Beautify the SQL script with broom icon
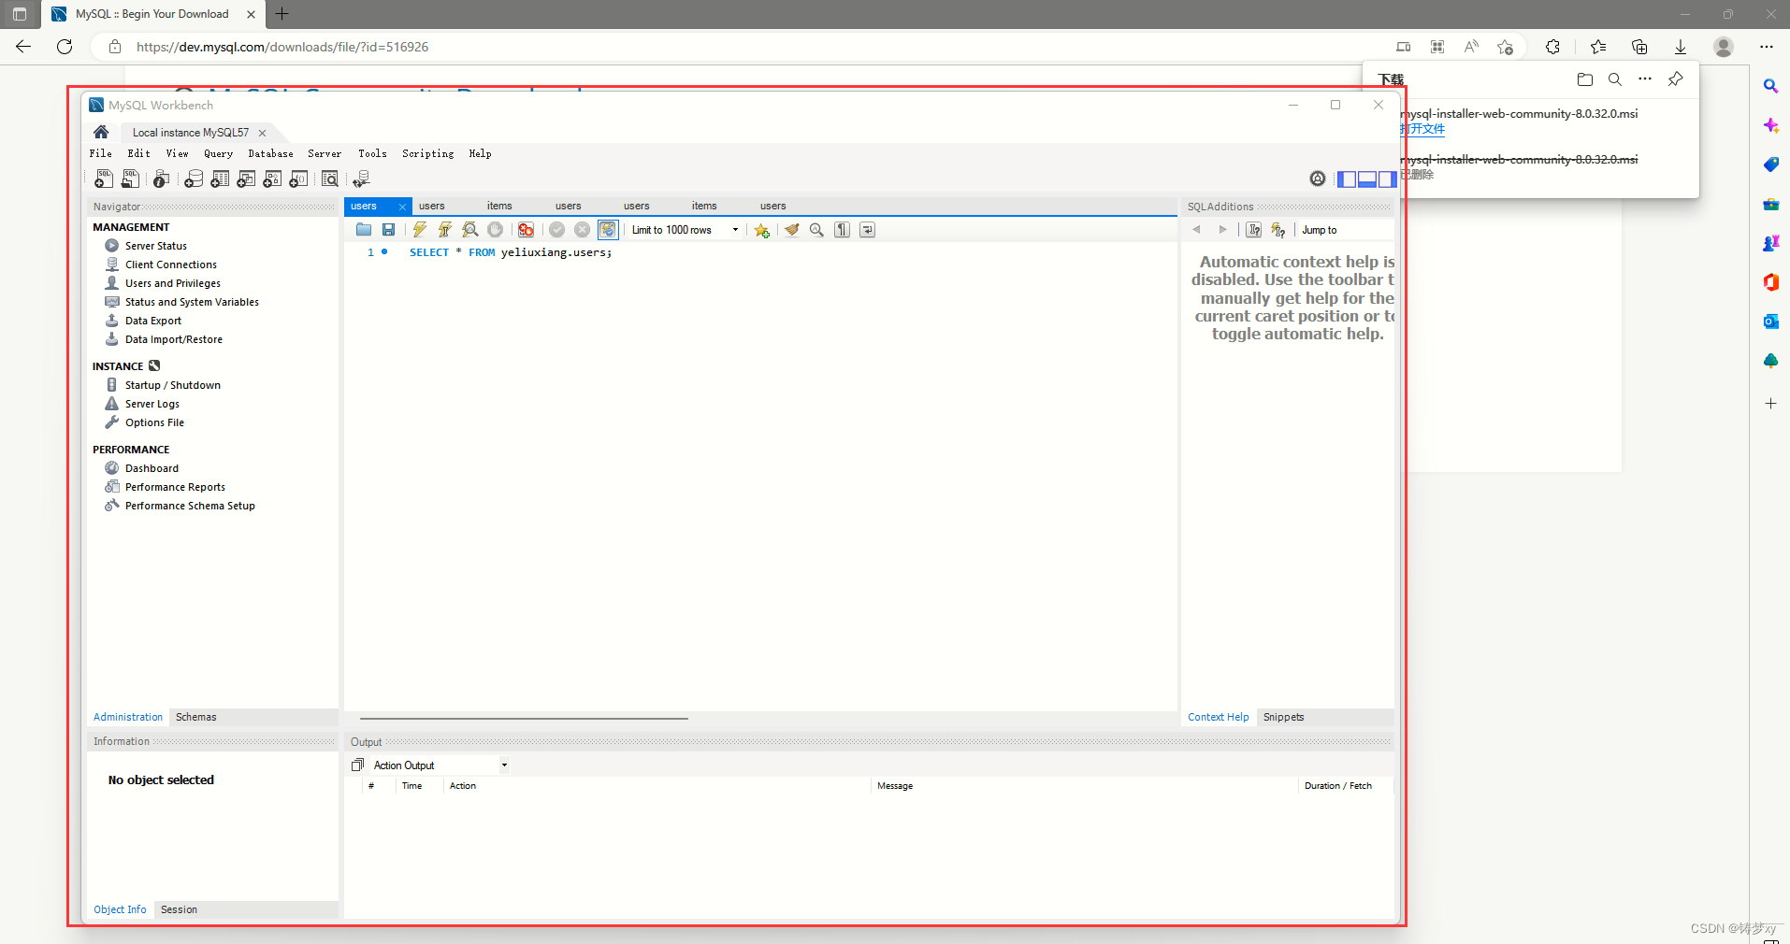The width and height of the screenshot is (1790, 944). (x=791, y=230)
